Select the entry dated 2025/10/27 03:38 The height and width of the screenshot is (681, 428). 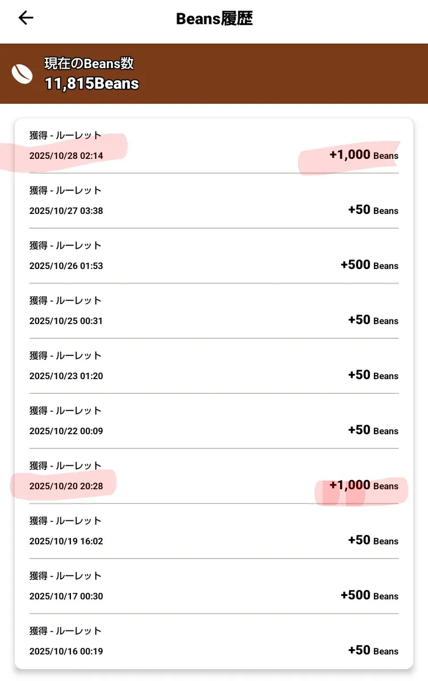pyautogui.click(x=66, y=211)
